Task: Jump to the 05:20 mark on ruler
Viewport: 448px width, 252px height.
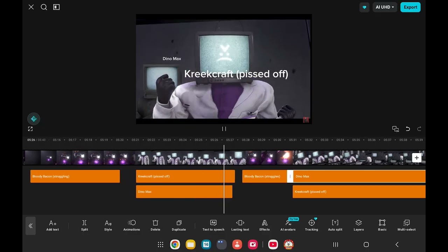Action: 120,140
